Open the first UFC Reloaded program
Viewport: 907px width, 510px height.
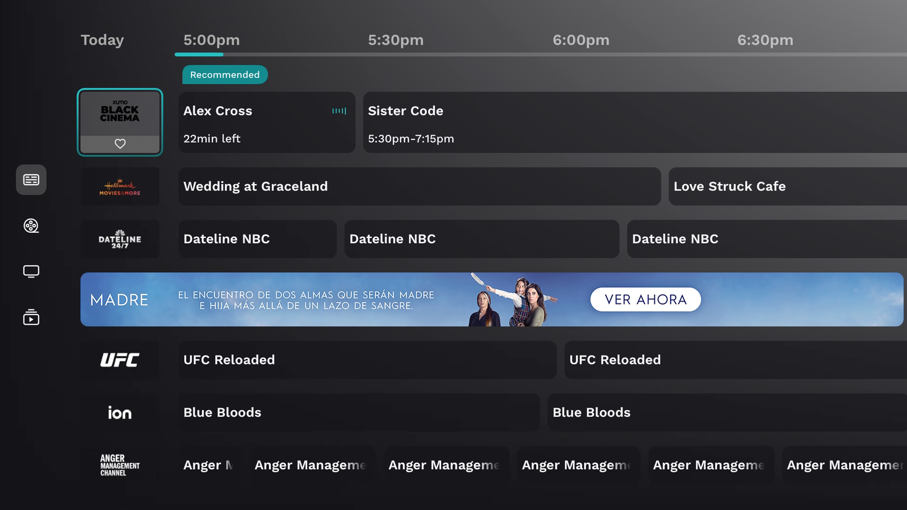[367, 360]
